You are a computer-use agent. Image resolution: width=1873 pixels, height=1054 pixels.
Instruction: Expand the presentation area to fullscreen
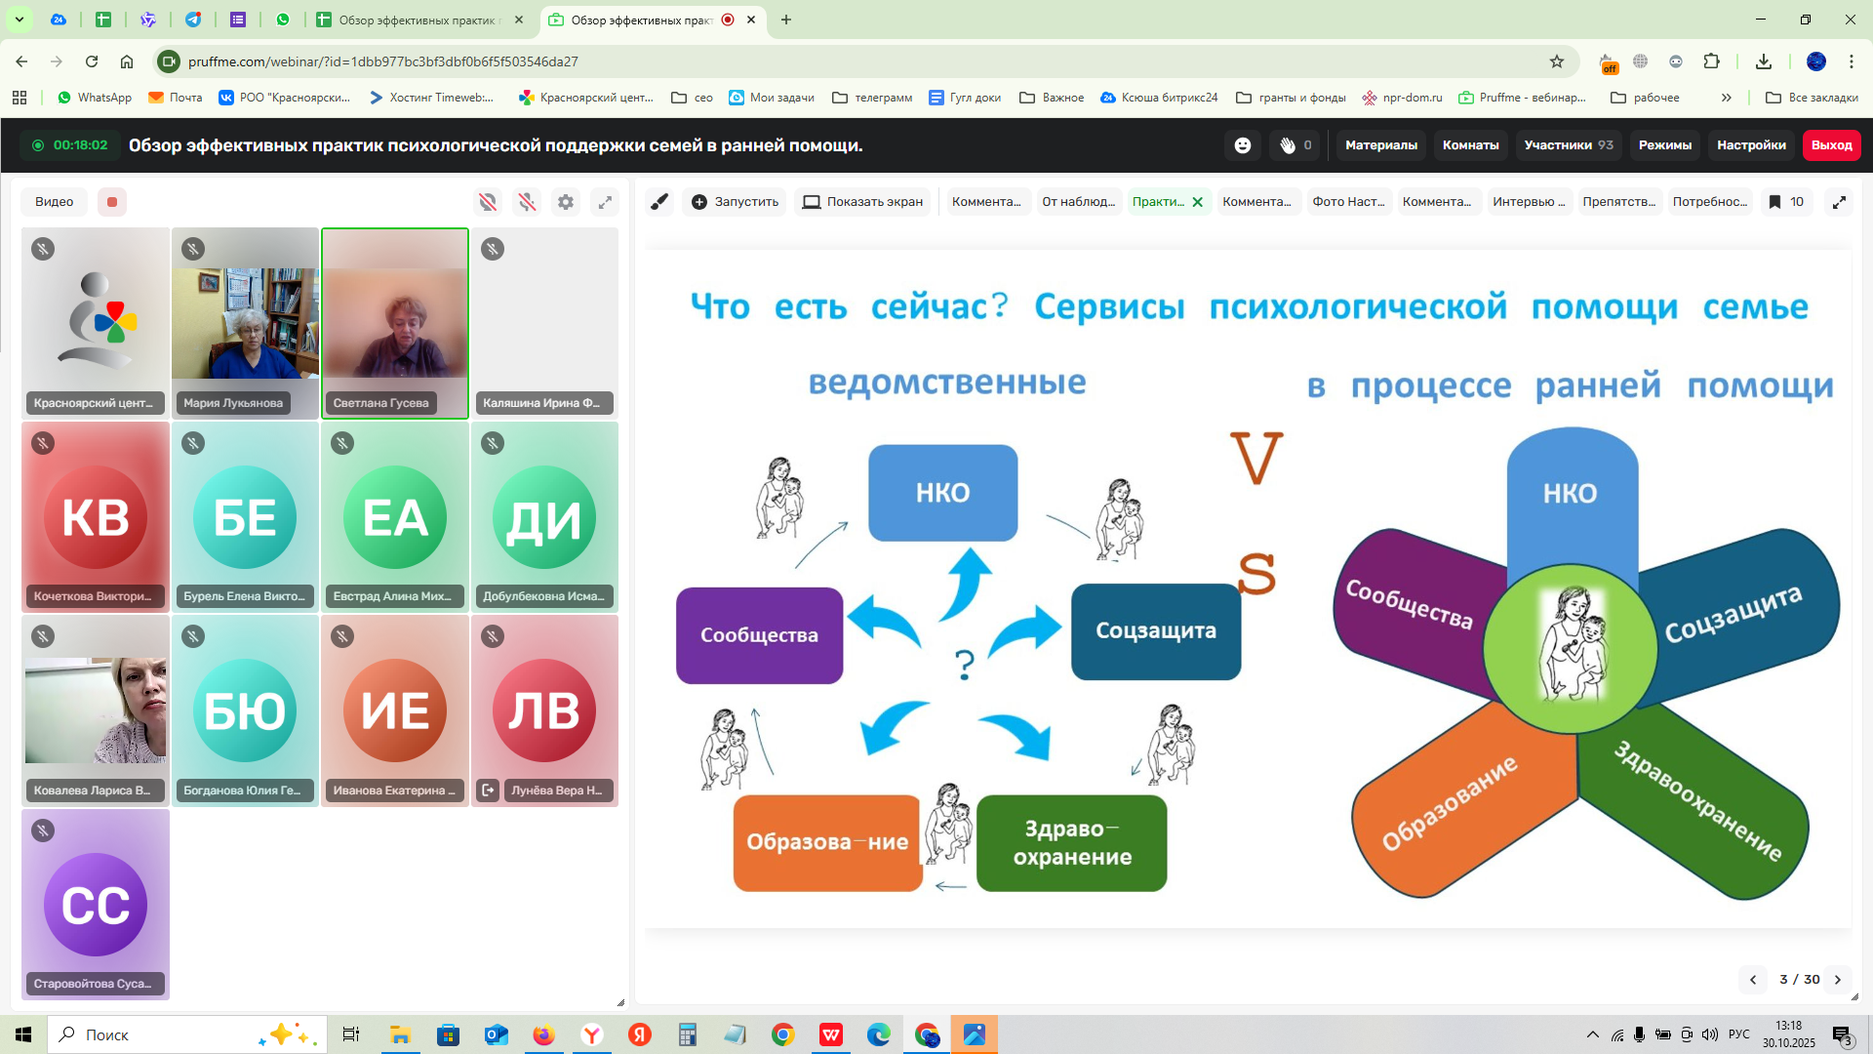click(x=1839, y=202)
